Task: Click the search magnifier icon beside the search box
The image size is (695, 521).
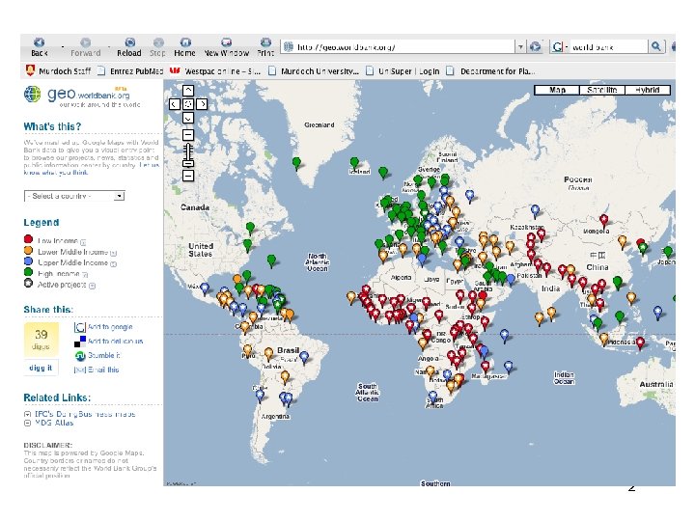Action: click(x=656, y=46)
